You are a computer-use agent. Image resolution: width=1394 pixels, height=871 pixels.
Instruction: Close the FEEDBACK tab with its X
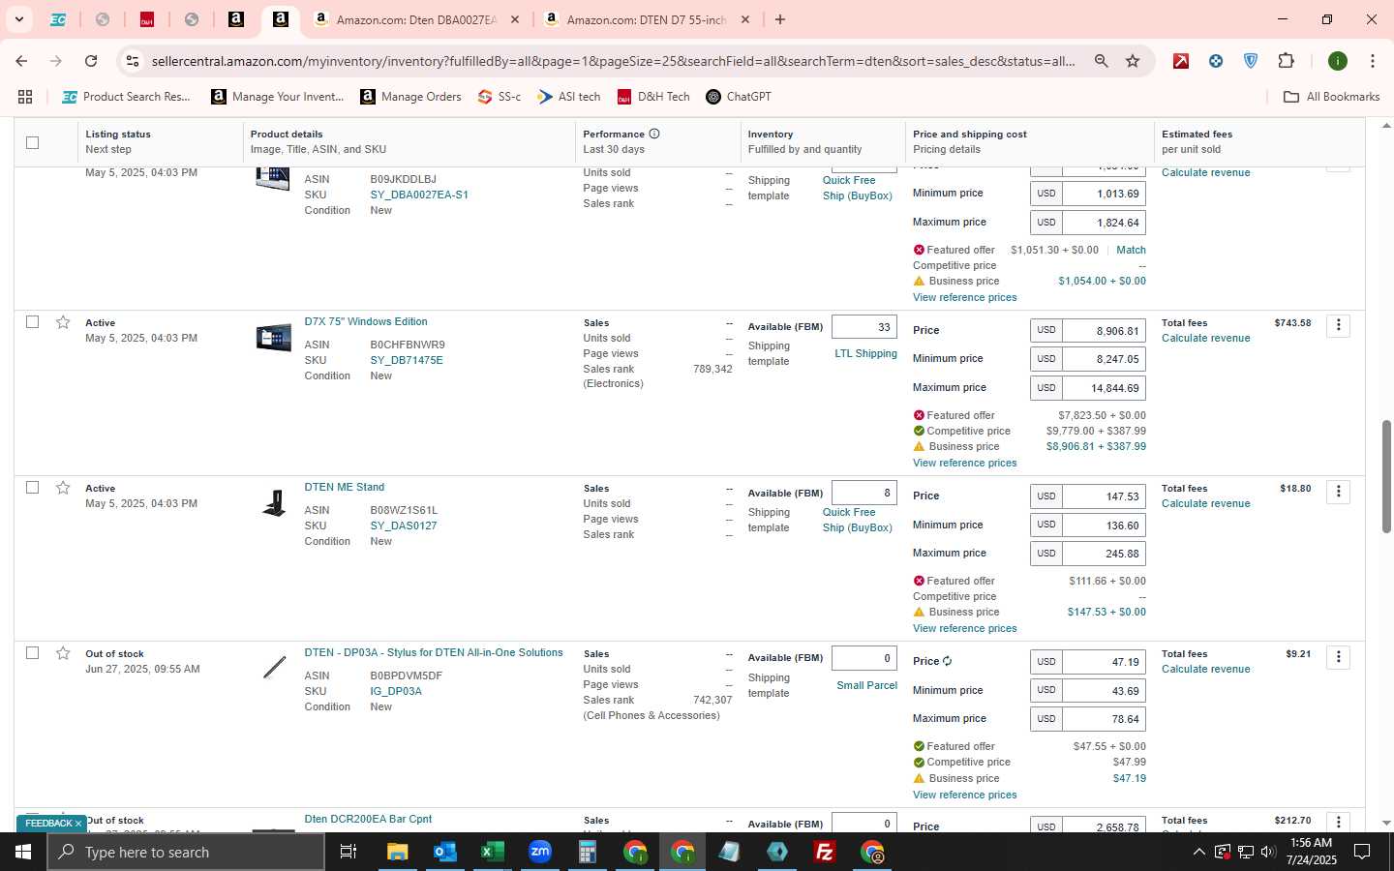click(x=78, y=824)
